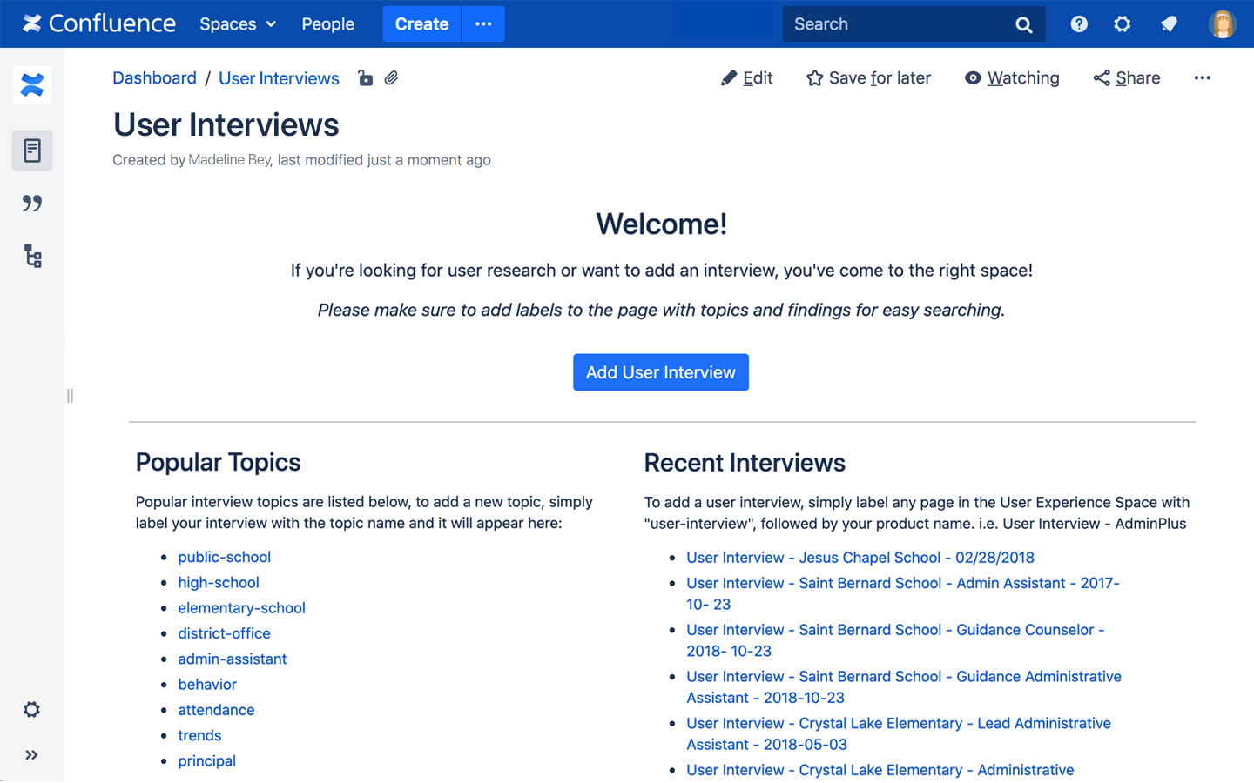The height and width of the screenshot is (783, 1254).
Task: Open the trends topic link
Action: (199, 736)
